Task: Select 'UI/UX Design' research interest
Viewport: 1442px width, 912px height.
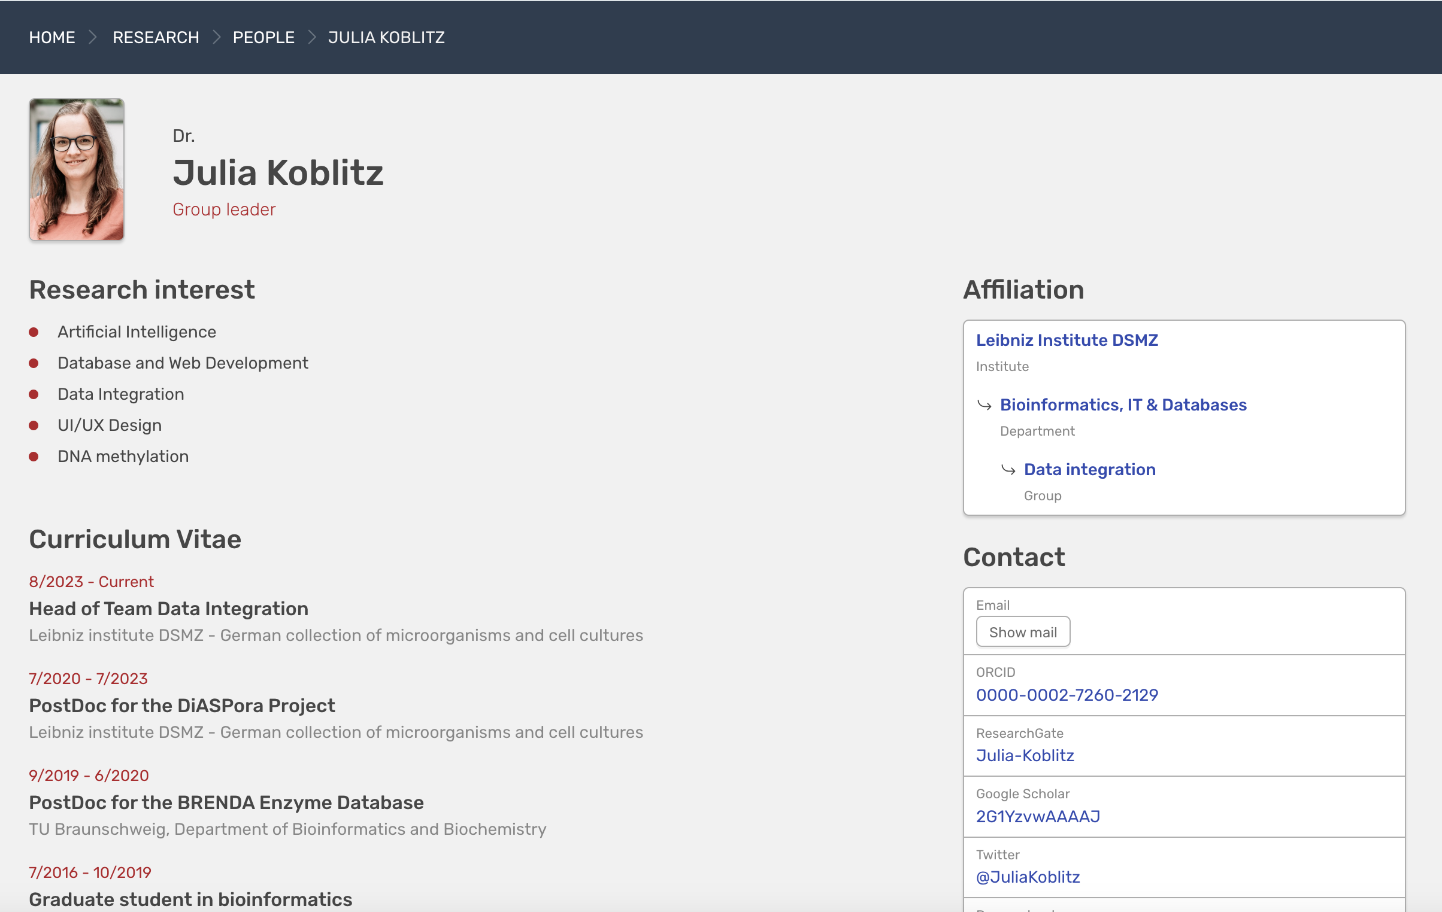Action: 110,425
